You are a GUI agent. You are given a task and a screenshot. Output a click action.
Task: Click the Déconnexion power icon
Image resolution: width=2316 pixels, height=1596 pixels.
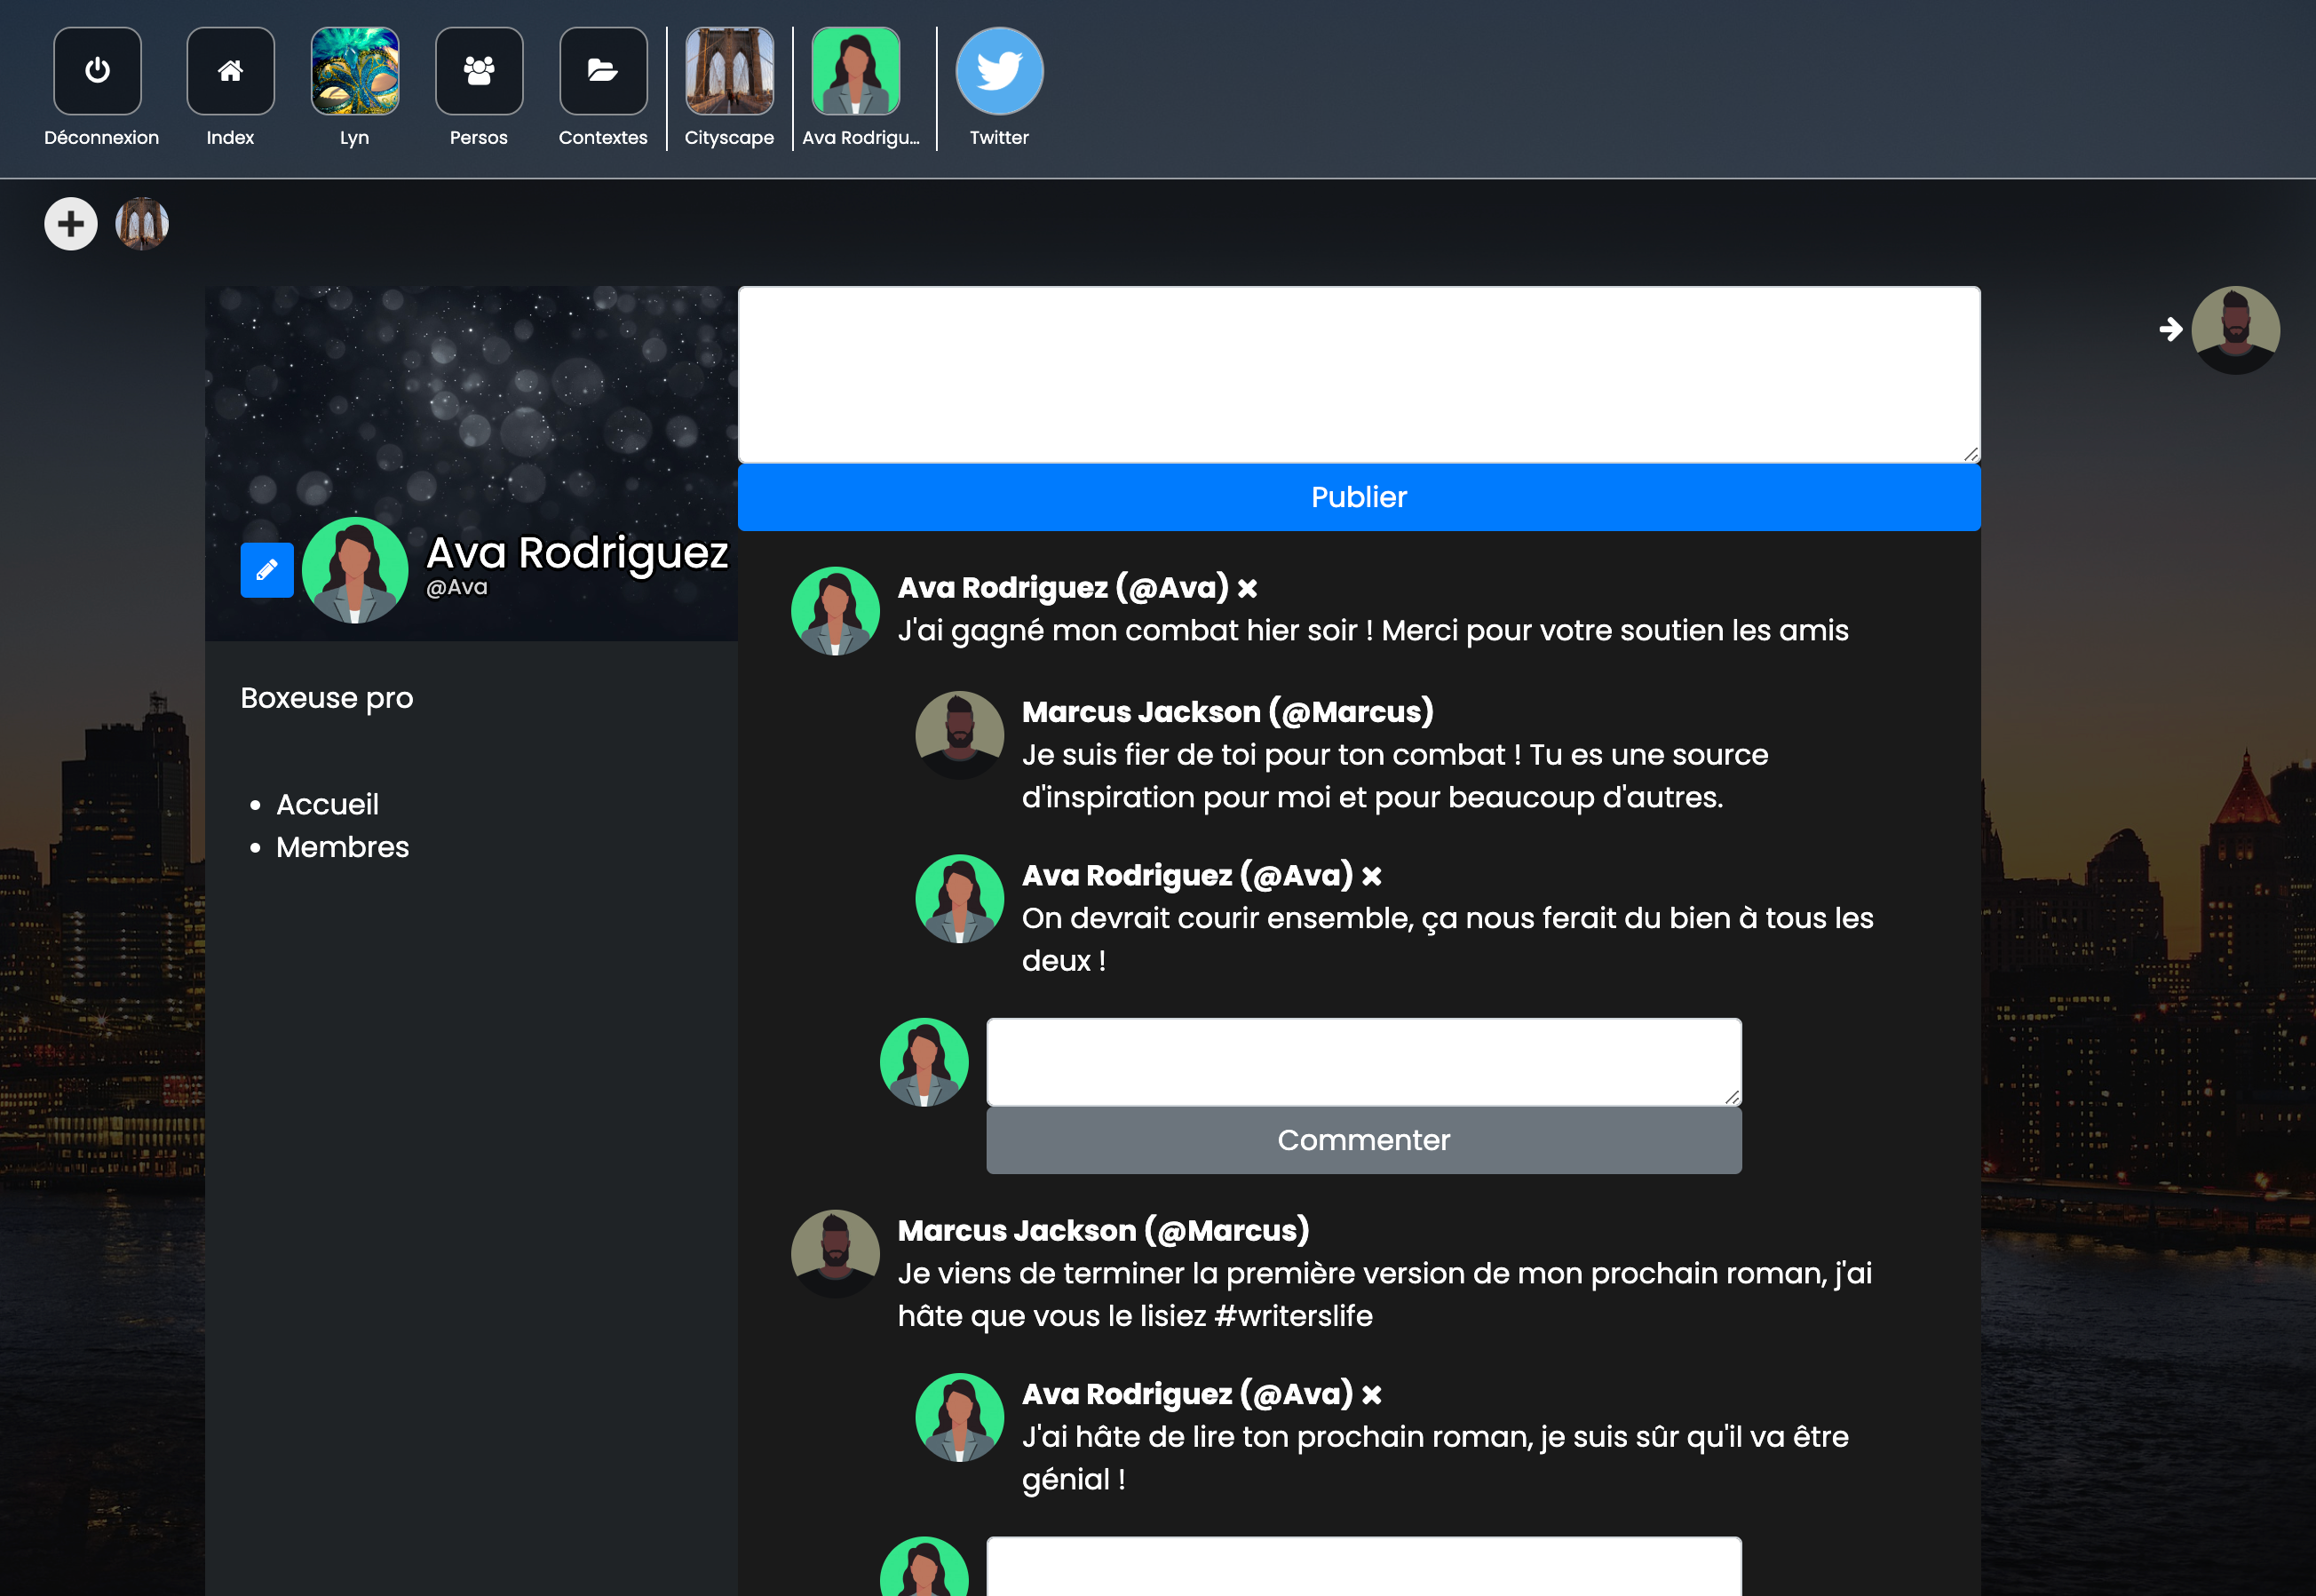(x=97, y=71)
